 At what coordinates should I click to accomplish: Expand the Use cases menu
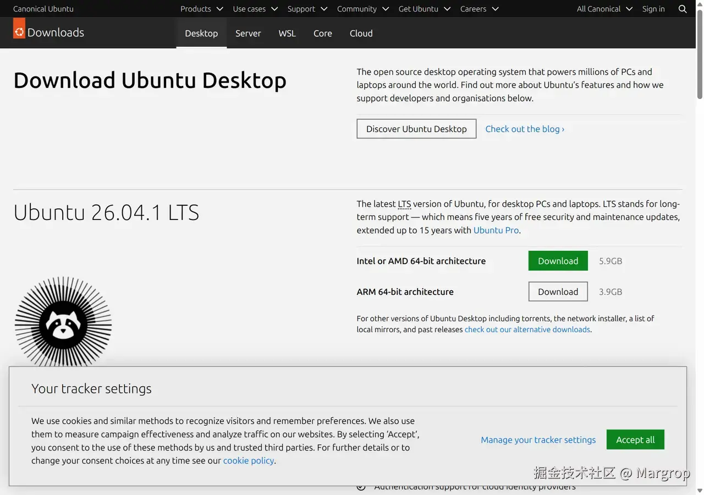tap(255, 9)
